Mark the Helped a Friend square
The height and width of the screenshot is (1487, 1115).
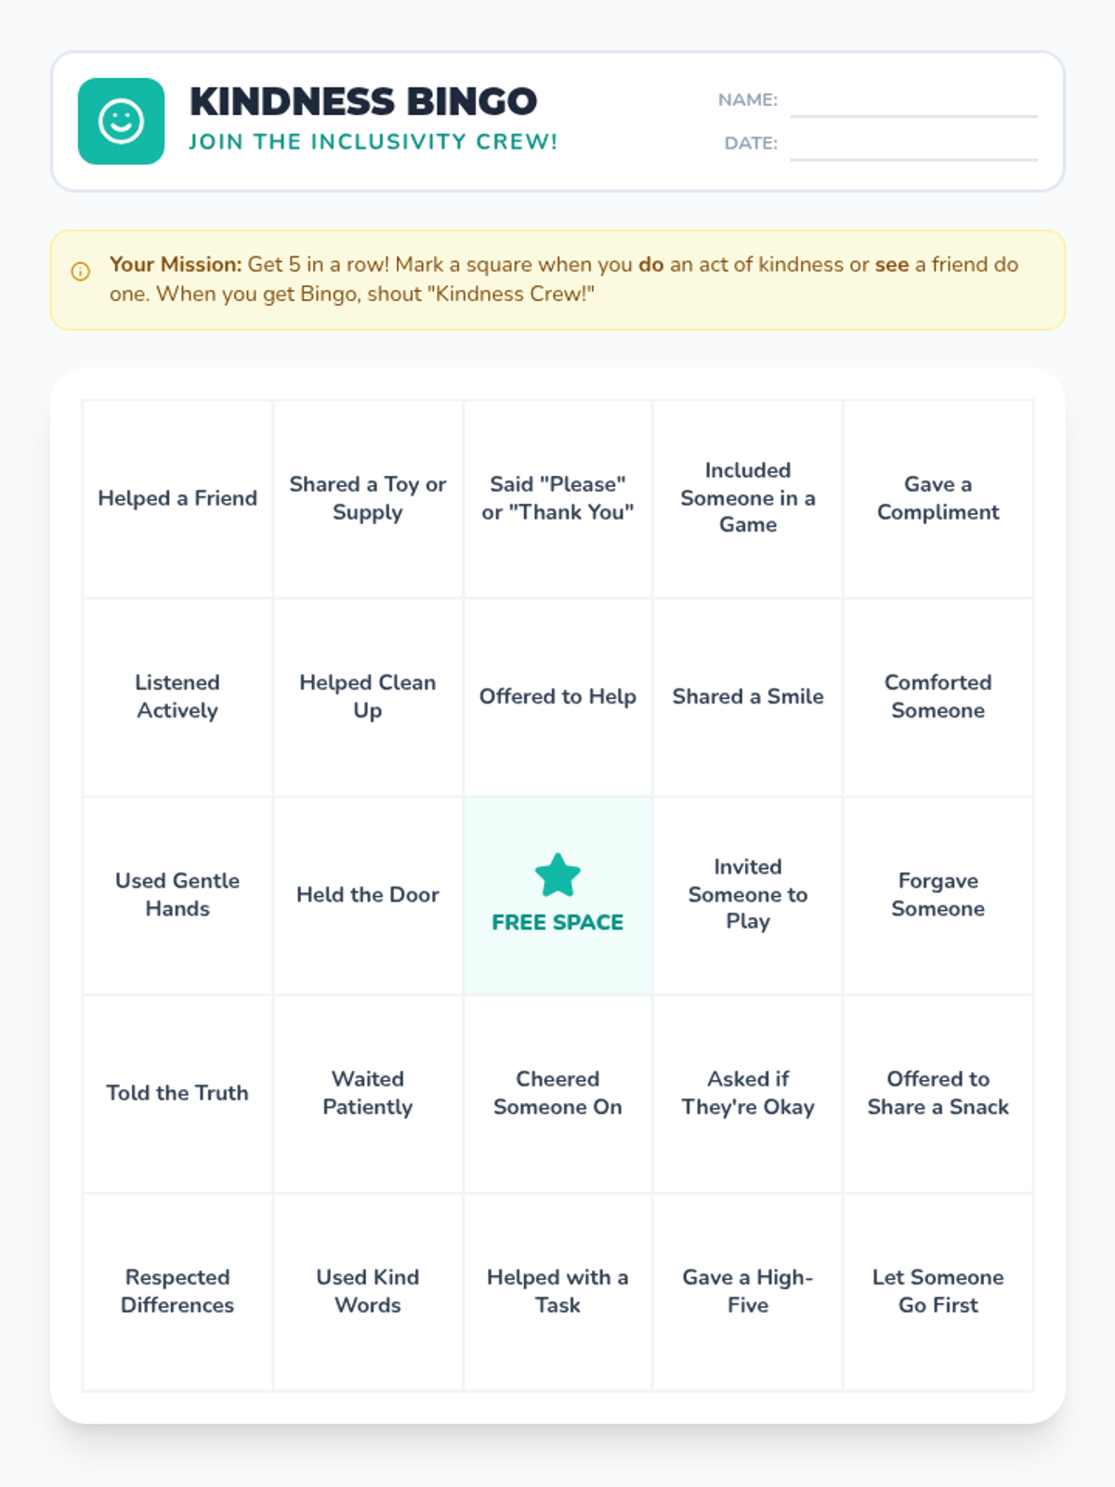coord(177,499)
